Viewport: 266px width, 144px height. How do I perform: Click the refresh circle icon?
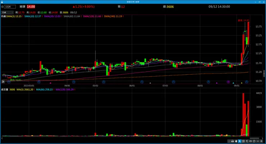(x=254, y=141)
